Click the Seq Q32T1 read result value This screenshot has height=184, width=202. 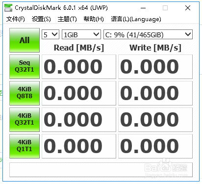click(x=79, y=67)
